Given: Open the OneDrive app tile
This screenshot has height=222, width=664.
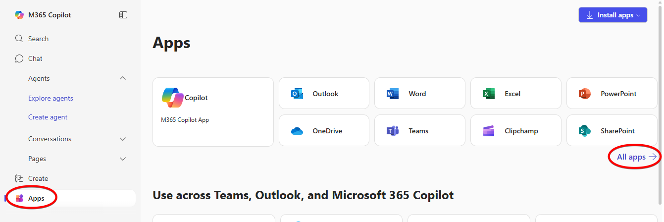Looking at the screenshot, I should 324,131.
